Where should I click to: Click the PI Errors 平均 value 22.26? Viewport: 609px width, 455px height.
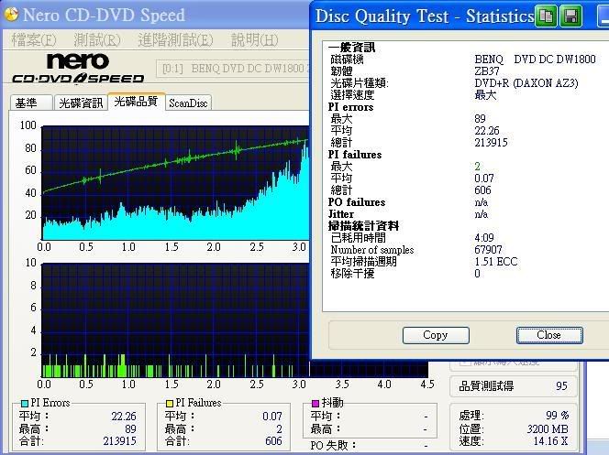124,417
